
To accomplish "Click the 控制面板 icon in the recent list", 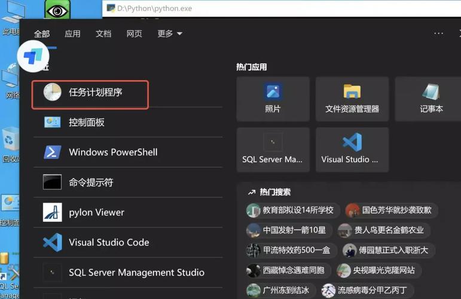I will click(x=53, y=122).
